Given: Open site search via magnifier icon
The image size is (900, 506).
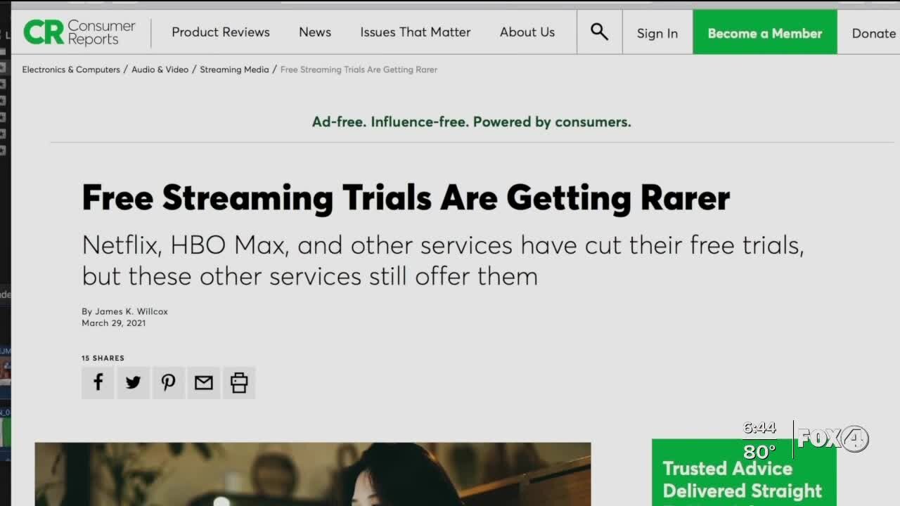Looking at the screenshot, I should (x=599, y=32).
